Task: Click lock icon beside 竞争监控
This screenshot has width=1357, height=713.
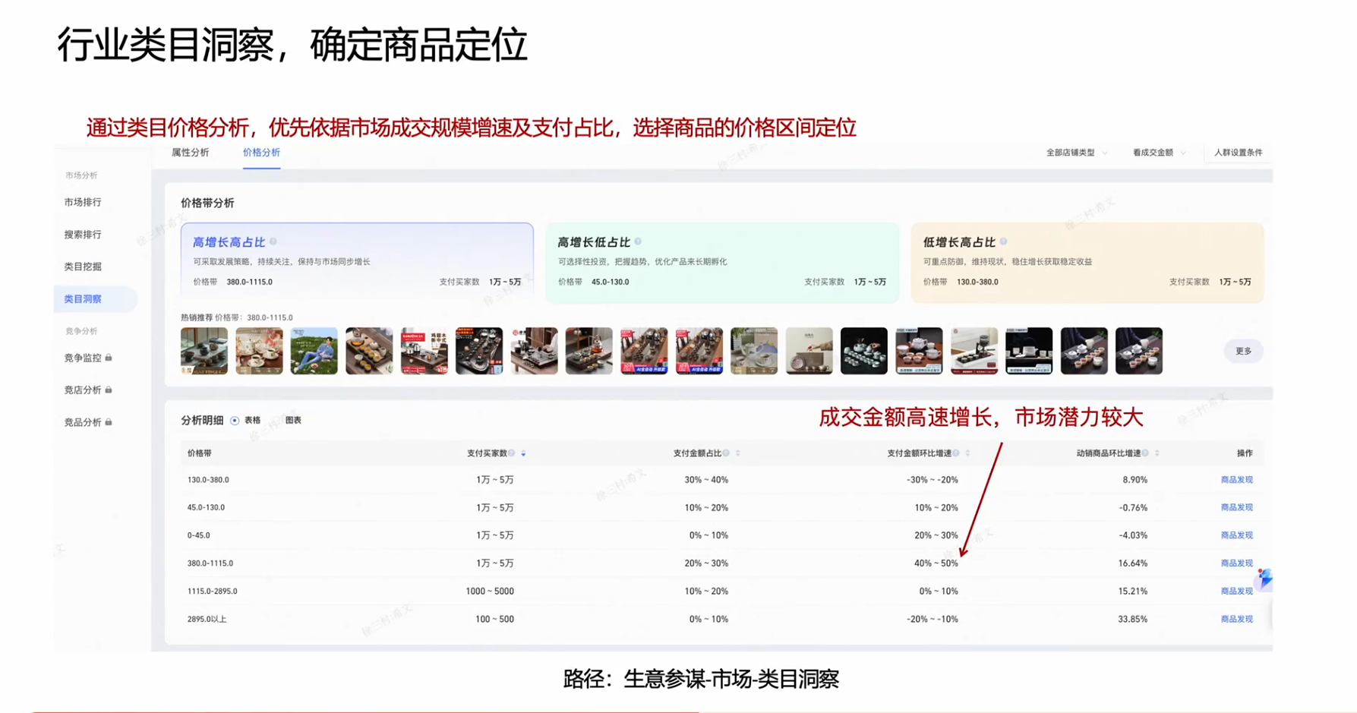Action: pos(109,358)
